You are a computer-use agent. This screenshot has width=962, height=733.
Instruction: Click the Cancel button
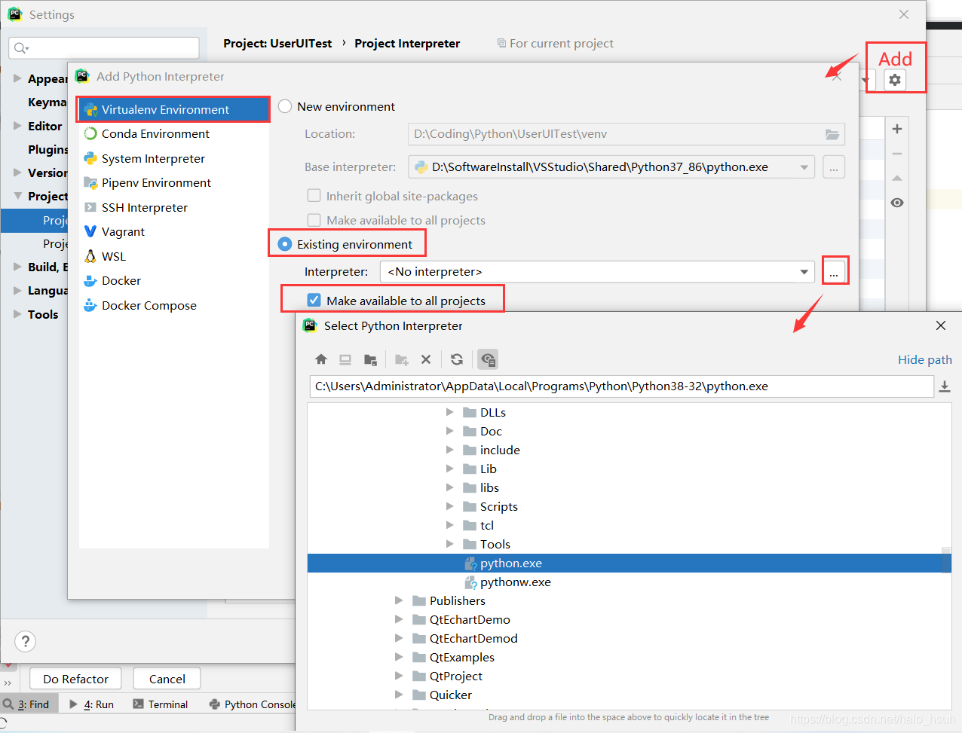tap(167, 679)
